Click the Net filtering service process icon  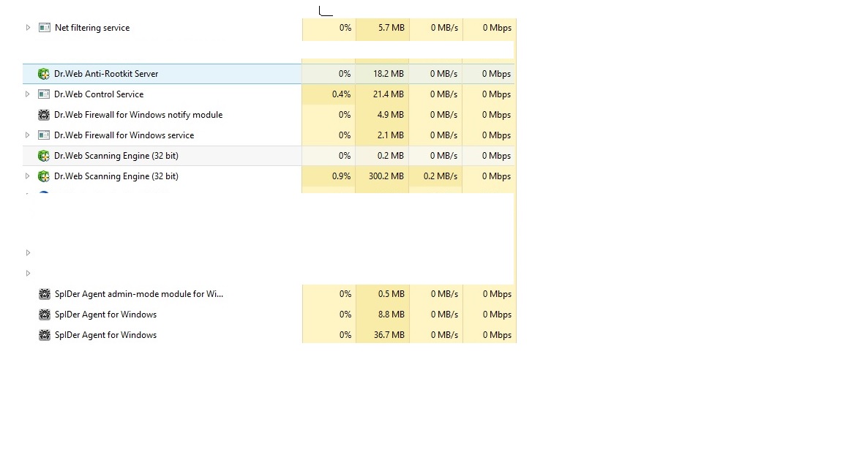pos(45,28)
